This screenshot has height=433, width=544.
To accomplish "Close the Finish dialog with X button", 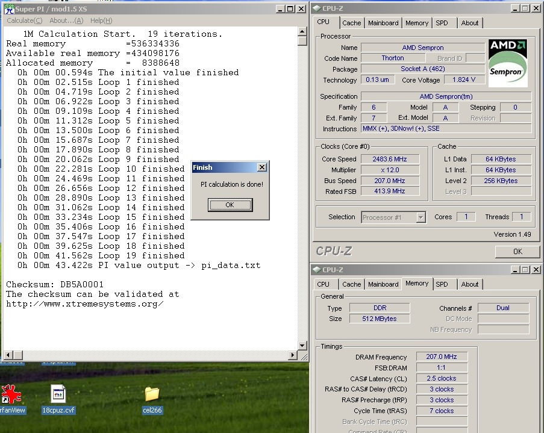I will coord(261,167).
